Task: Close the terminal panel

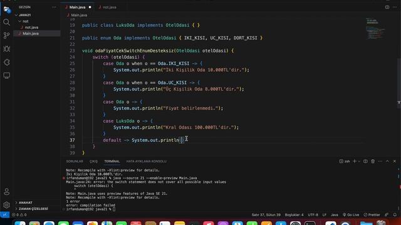Action: point(395,161)
